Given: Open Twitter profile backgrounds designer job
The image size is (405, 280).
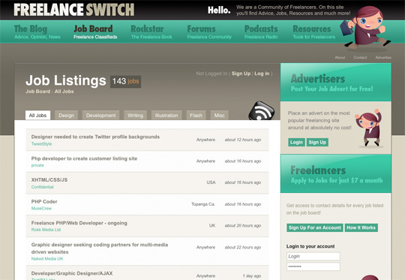Looking at the screenshot, I should pos(95,137).
